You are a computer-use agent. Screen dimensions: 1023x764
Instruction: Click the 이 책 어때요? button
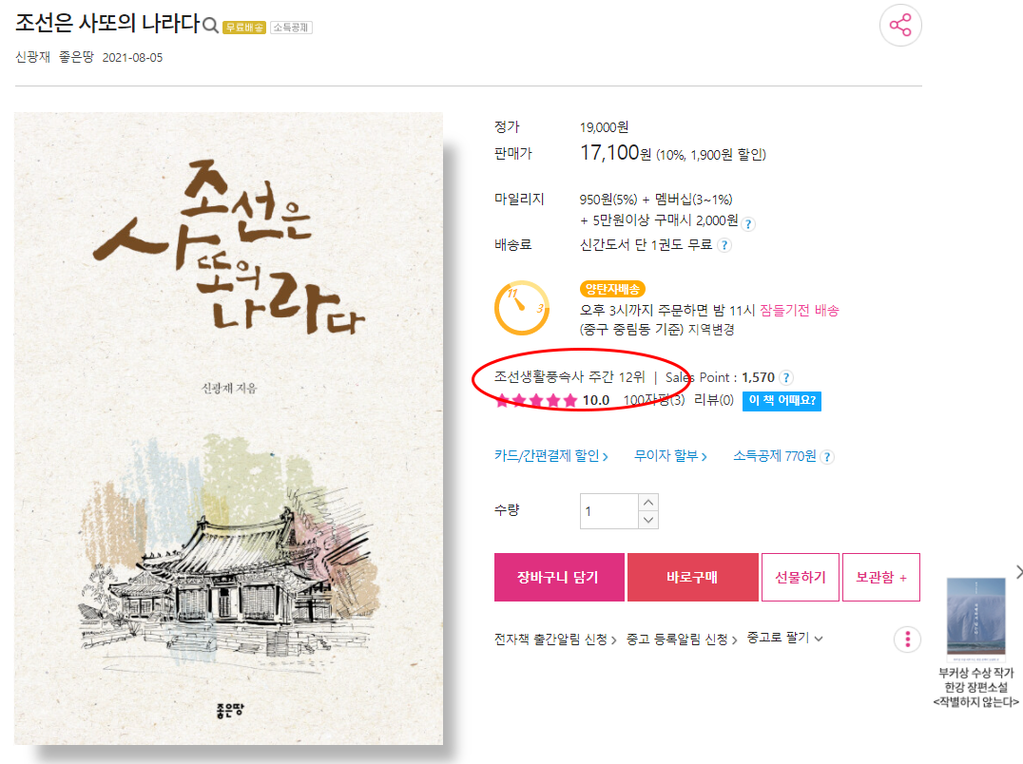[782, 400]
